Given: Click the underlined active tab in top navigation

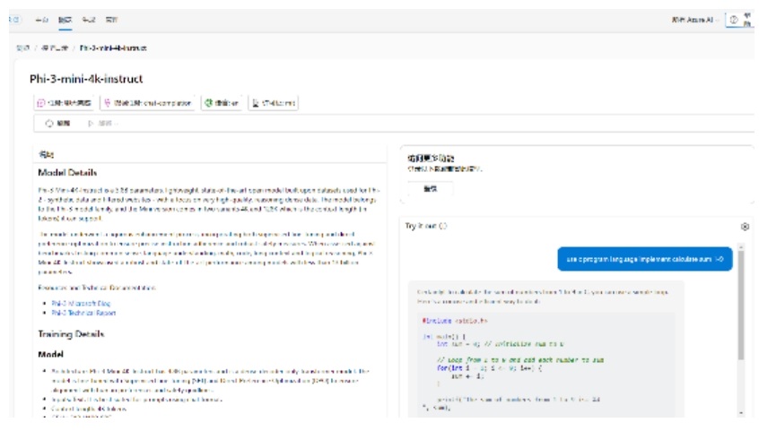Looking at the screenshot, I should [65, 20].
